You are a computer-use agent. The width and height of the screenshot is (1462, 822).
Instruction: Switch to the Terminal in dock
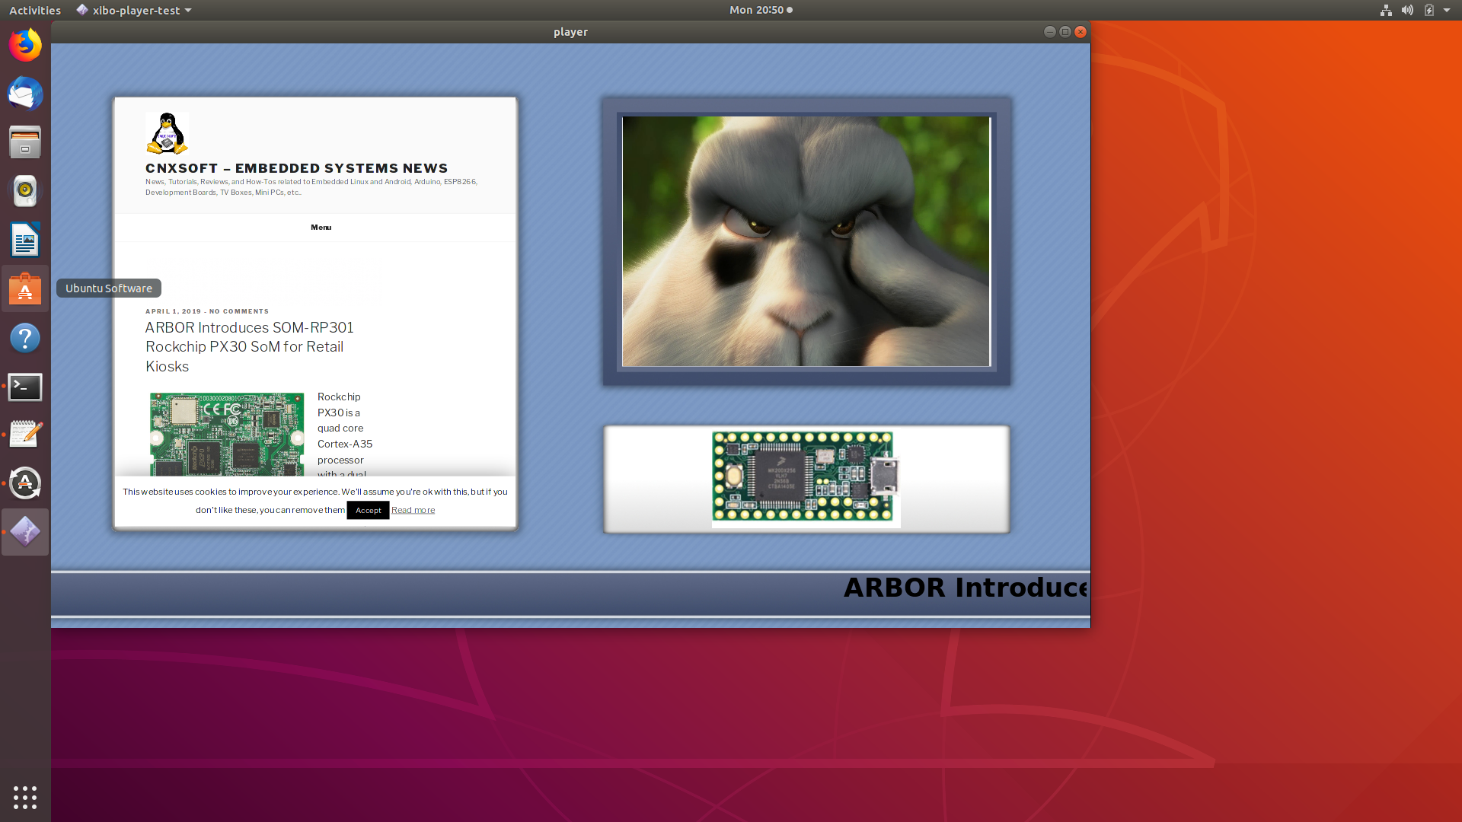(25, 386)
